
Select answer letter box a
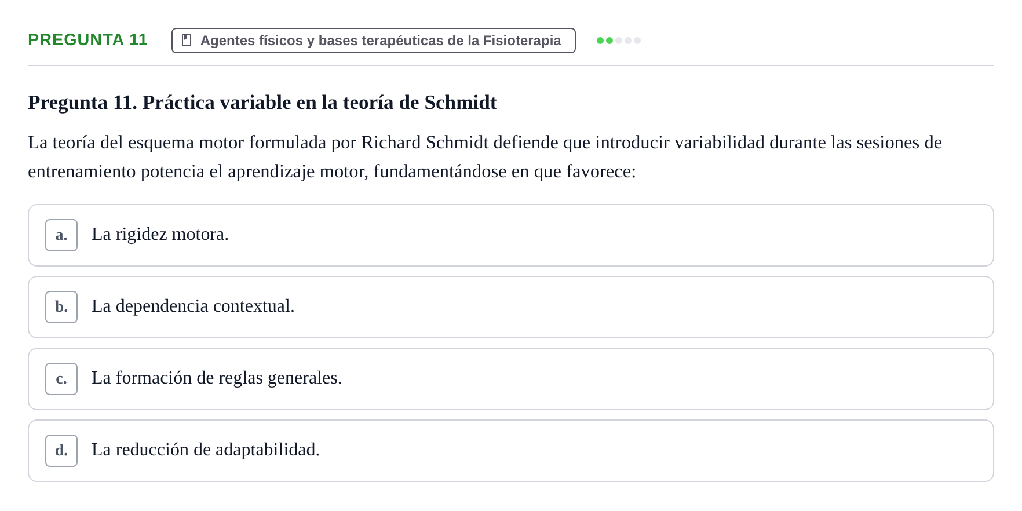[x=61, y=235]
